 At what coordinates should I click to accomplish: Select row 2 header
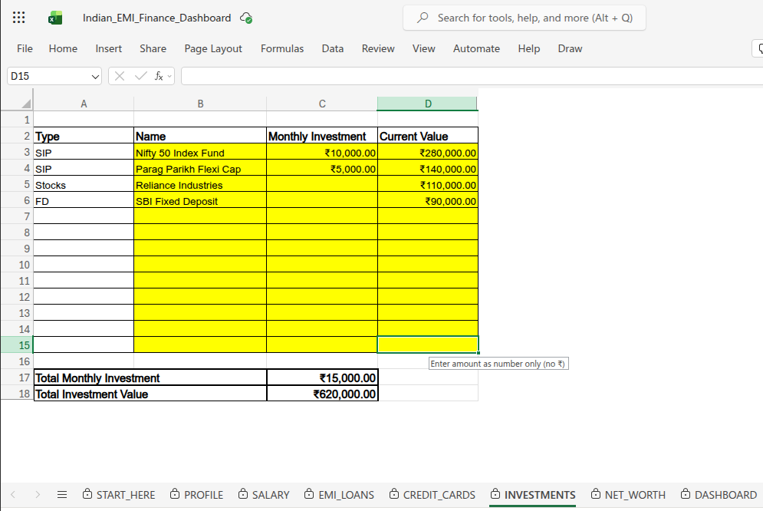(x=17, y=136)
